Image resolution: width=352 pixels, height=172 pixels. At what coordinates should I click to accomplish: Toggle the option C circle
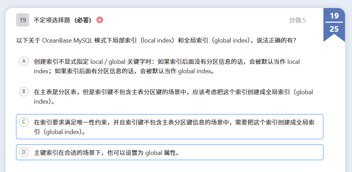(x=24, y=122)
